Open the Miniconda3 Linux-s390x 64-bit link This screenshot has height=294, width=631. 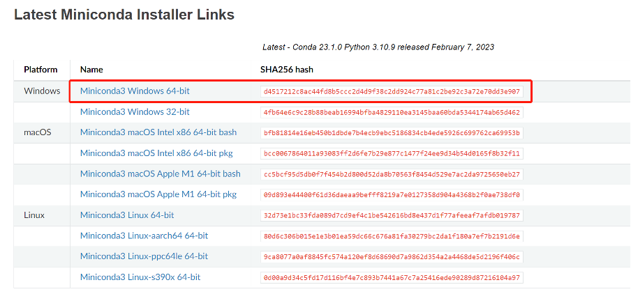click(x=140, y=277)
